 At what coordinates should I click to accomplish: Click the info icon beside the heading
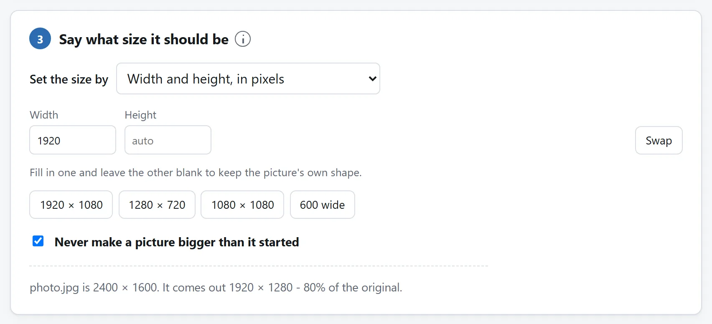(x=243, y=39)
